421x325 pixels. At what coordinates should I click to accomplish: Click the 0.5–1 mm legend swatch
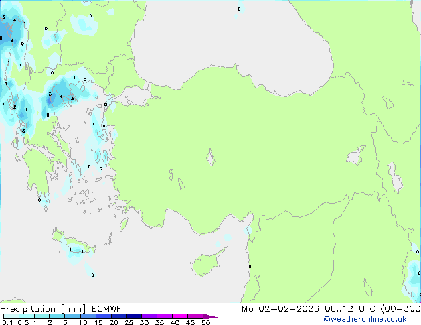click(27, 316)
